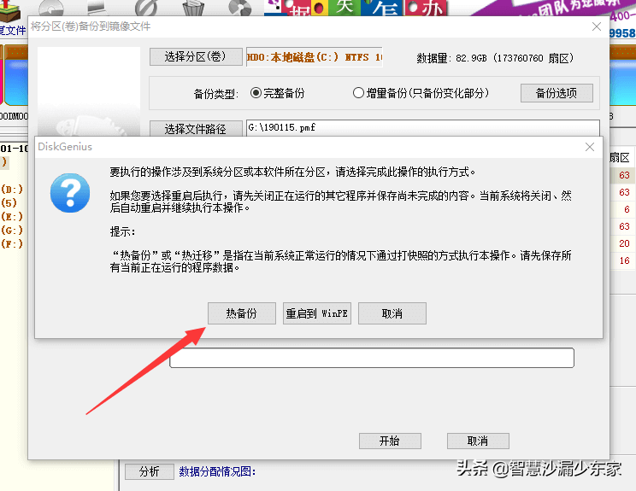The image size is (636, 491).
Task: Select the (5) partition in left tree
Action: (9, 202)
